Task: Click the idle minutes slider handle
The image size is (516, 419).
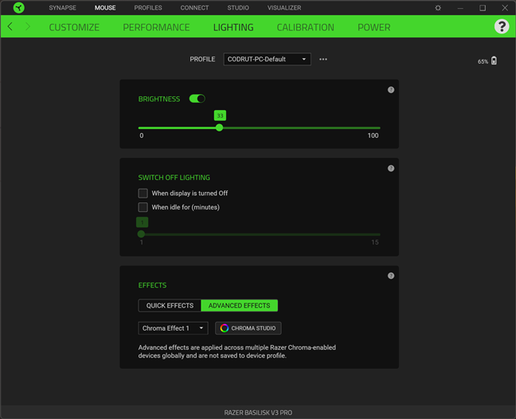Action: coord(141,234)
